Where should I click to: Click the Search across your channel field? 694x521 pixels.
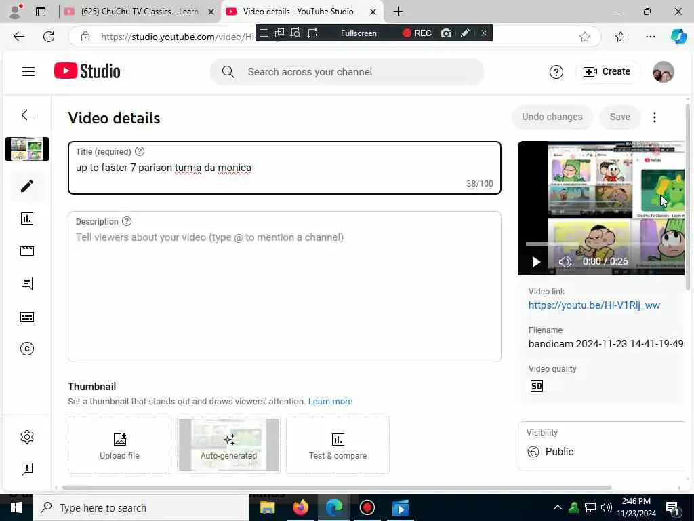[x=347, y=72]
